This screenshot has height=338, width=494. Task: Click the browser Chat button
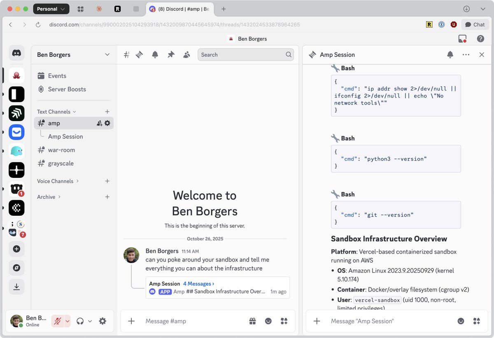pyautogui.click(x=475, y=25)
